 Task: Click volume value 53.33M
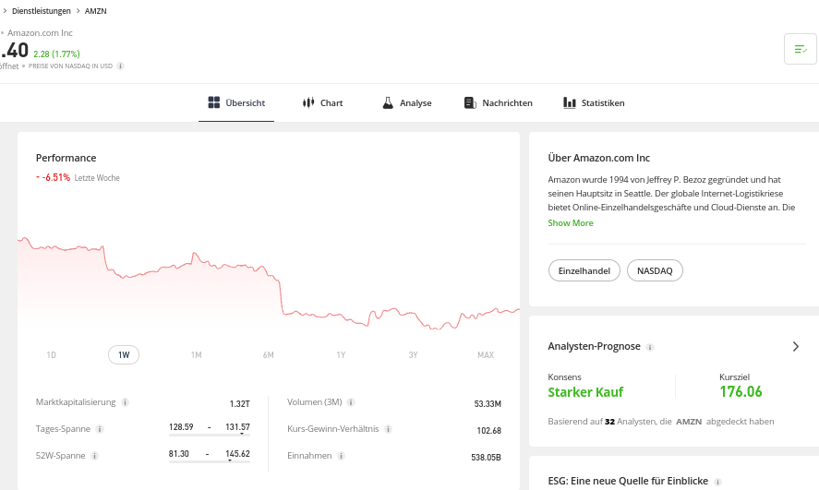click(488, 404)
